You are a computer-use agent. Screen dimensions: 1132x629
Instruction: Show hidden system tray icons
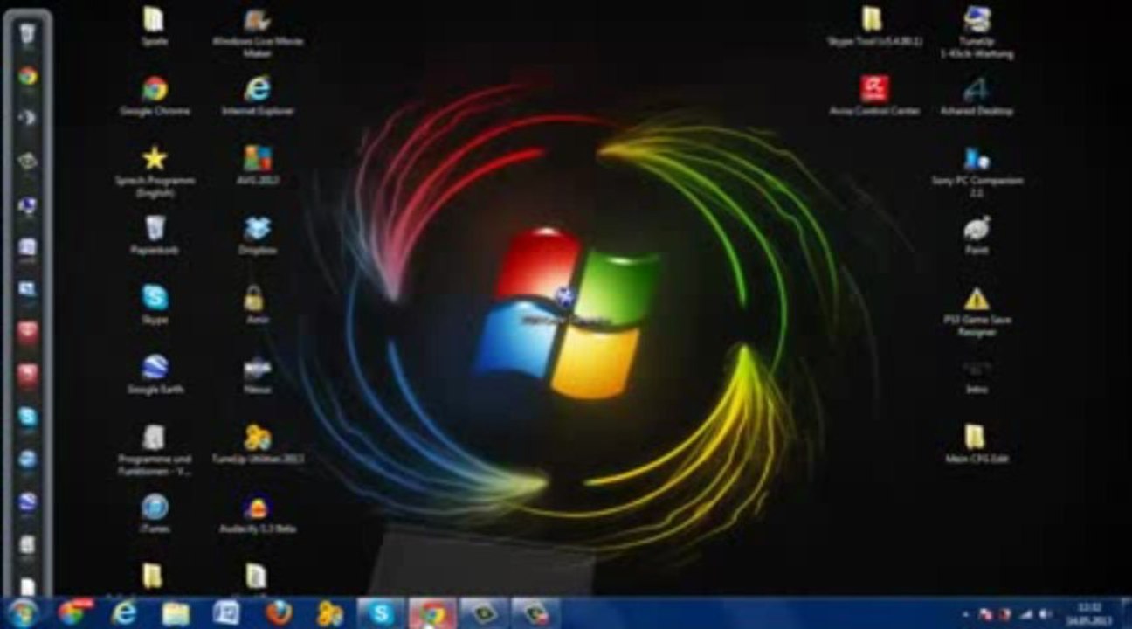(965, 614)
